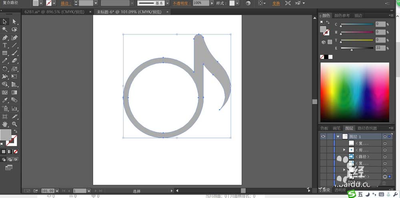Choose Draw Inside mode
This screenshot has height=198, width=400.
click(x=16, y=159)
